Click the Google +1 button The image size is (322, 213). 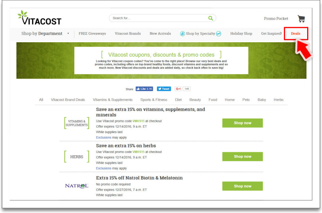pyautogui.click(x=178, y=89)
